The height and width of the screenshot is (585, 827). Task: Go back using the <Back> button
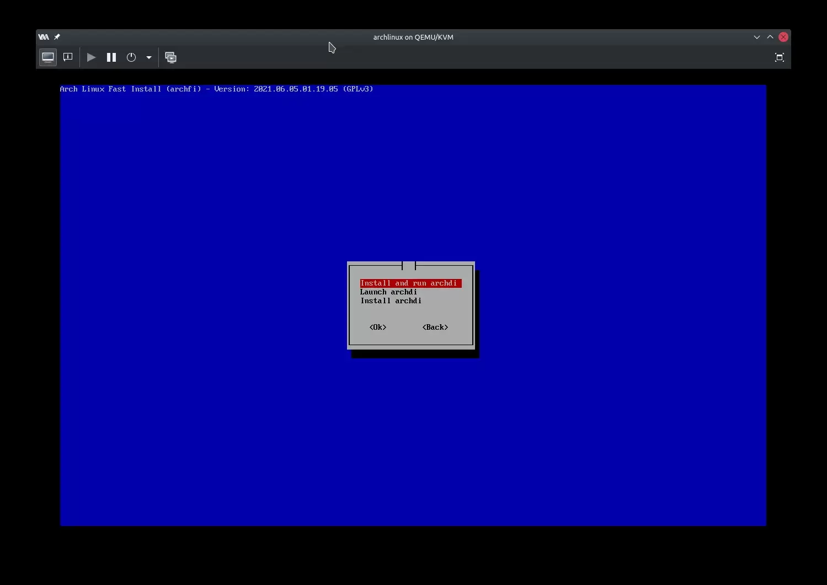(435, 328)
